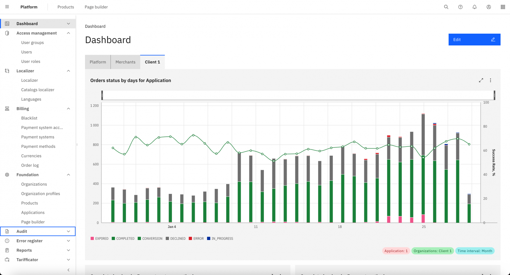Open the help question mark icon

[460, 7]
